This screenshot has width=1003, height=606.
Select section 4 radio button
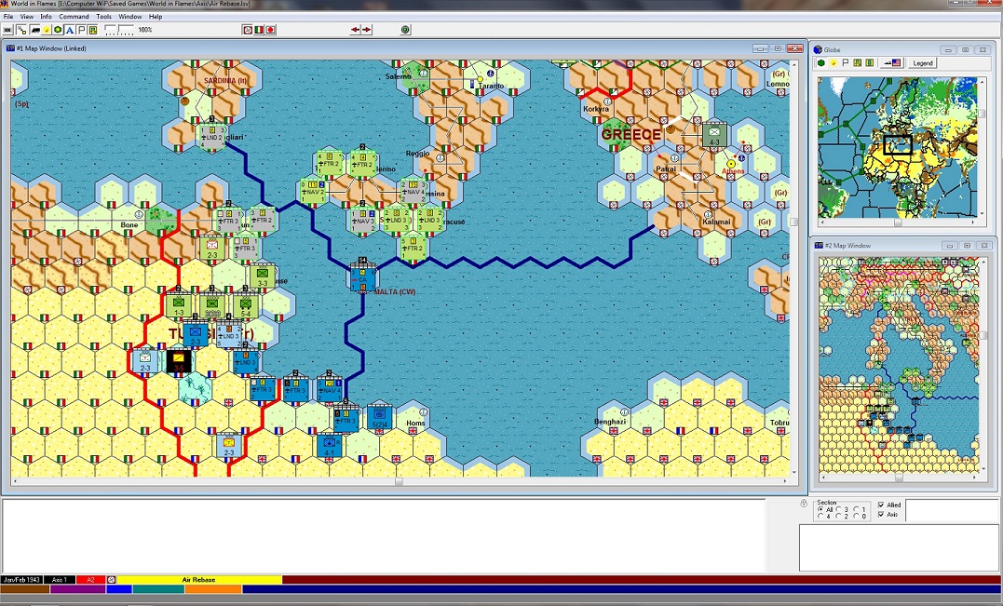pyautogui.click(x=820, y=517)
